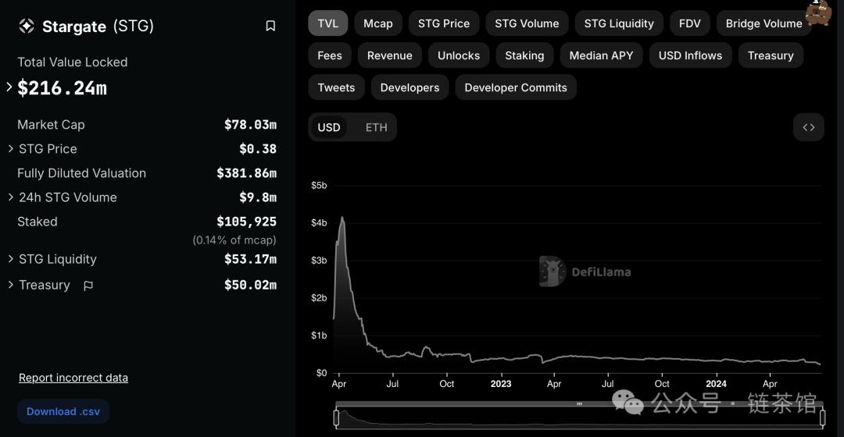Viewport: 844px width, 437px height.
Task: Click the Staked value $105,925
Action: pos(246,222)
